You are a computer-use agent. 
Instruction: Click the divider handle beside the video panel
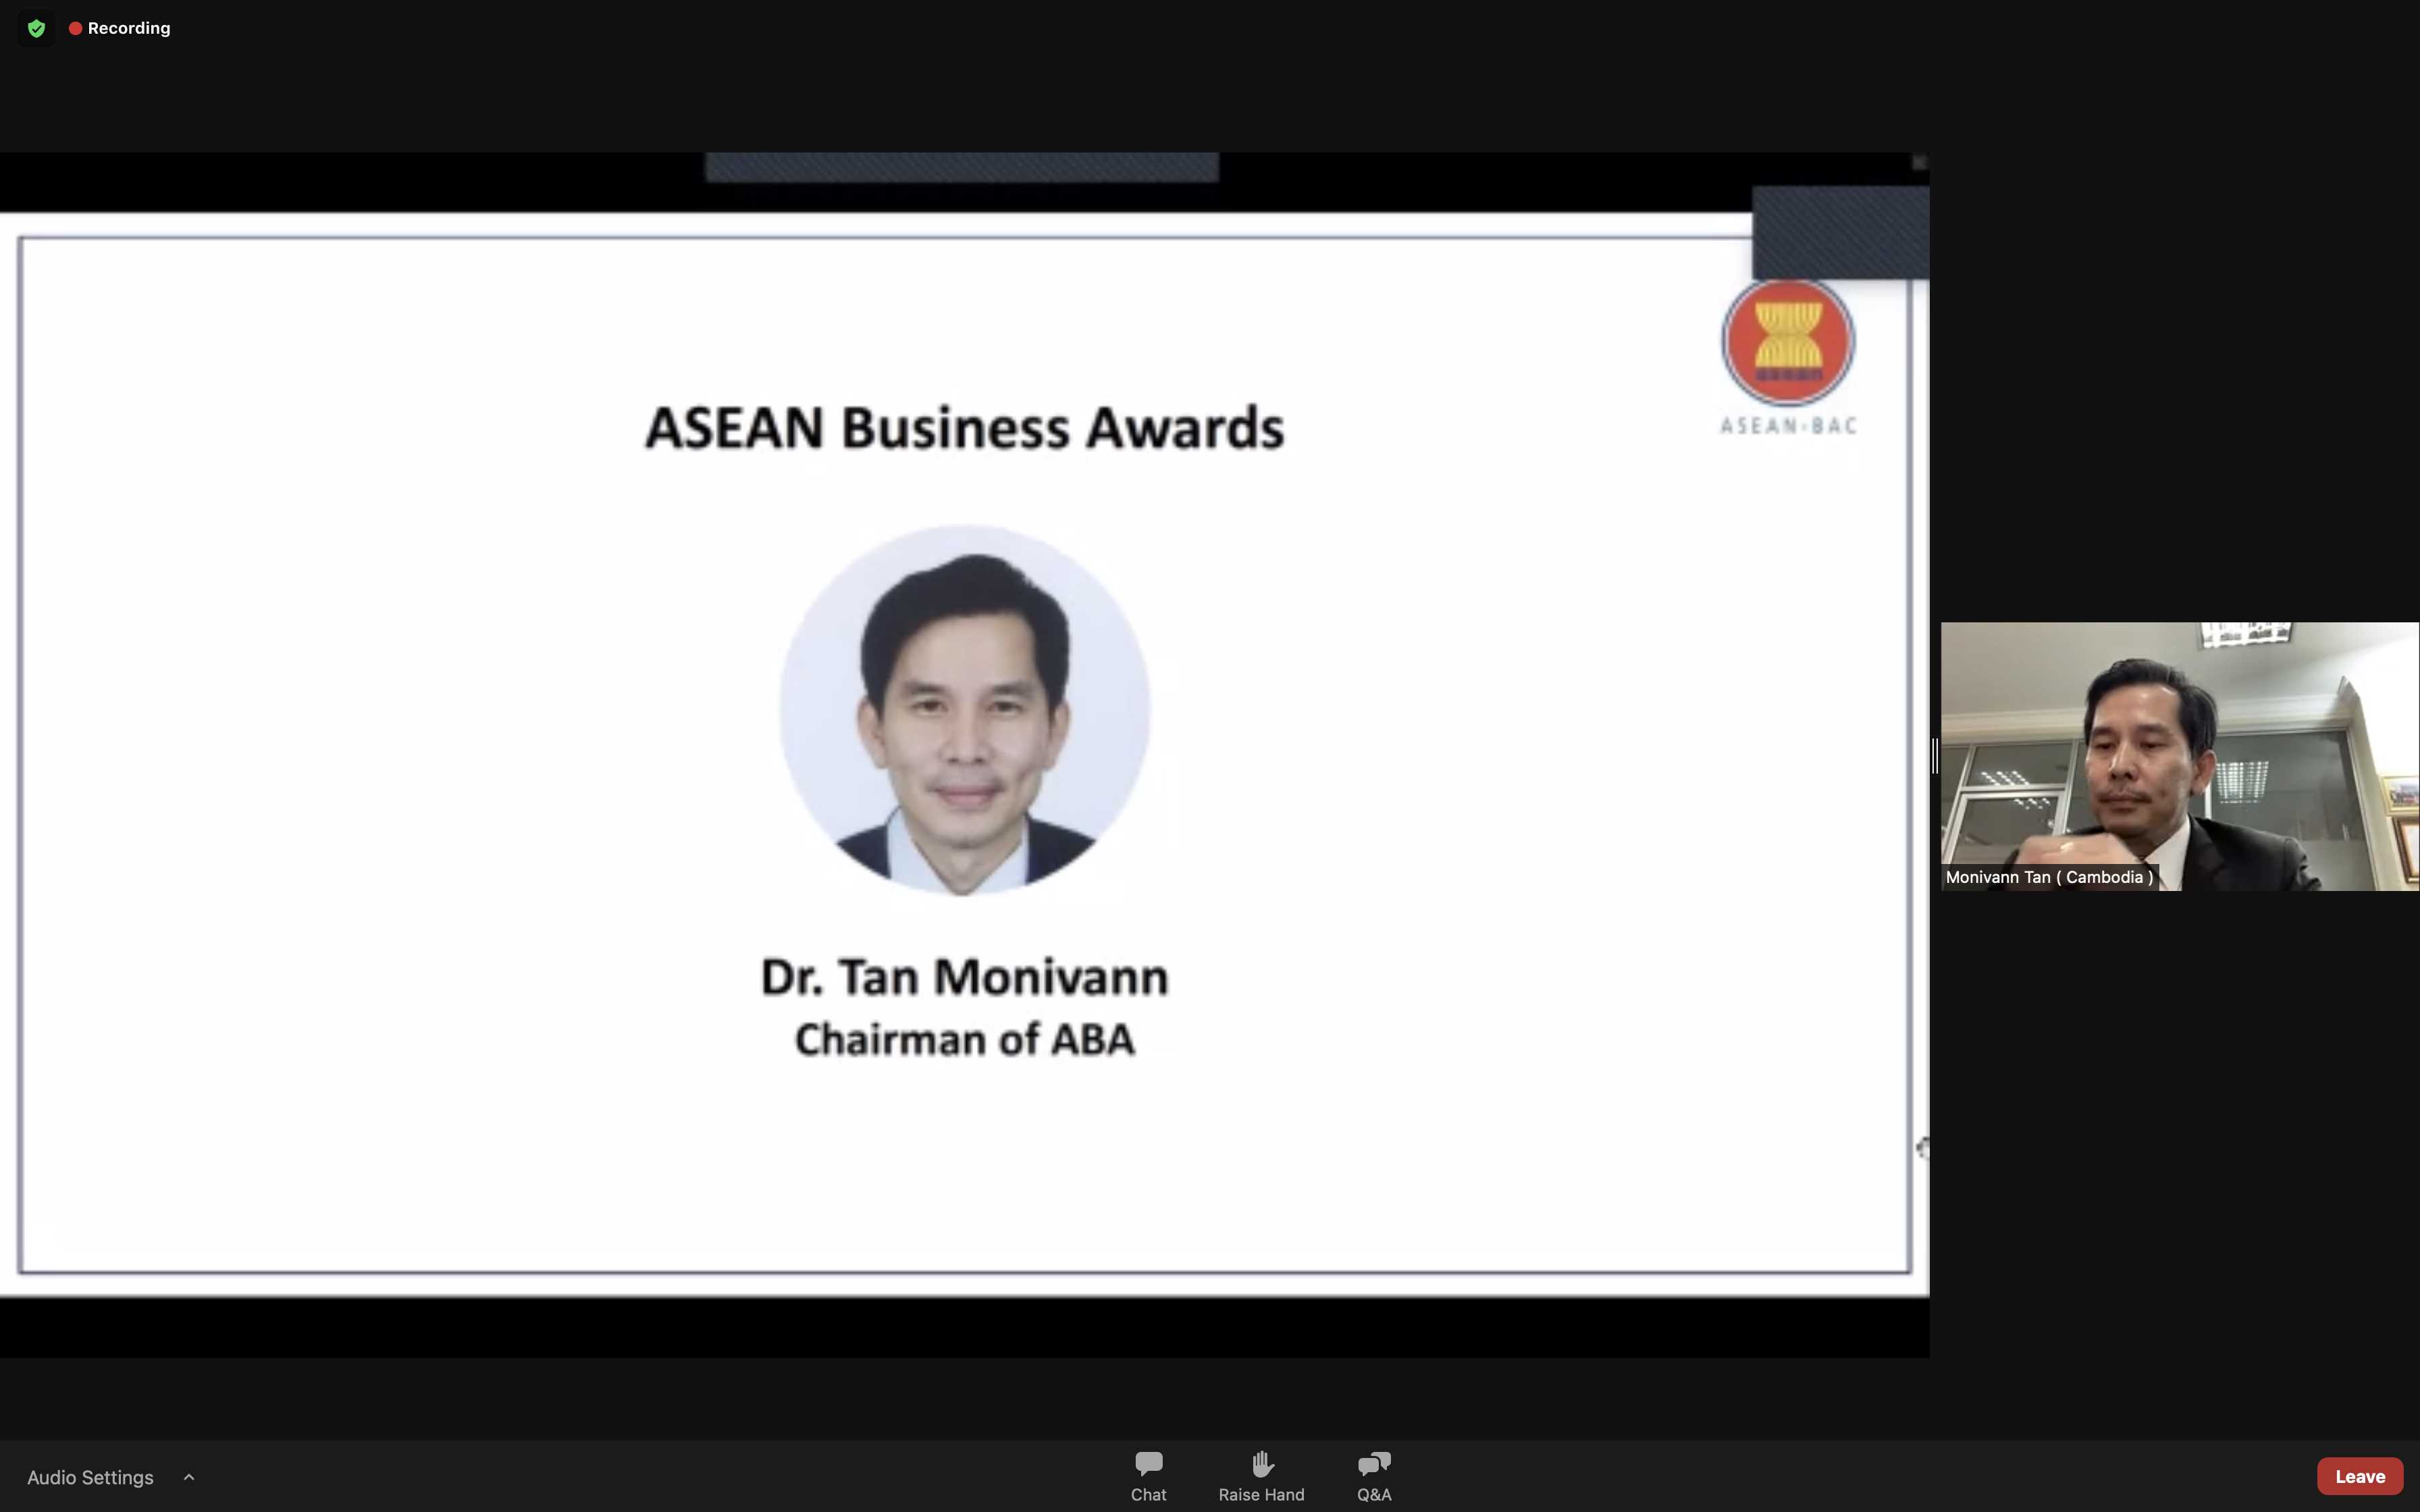pos(1935,756)
